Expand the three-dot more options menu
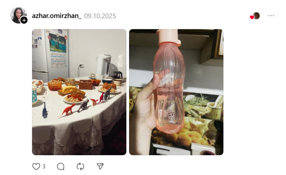 point(271,16)
